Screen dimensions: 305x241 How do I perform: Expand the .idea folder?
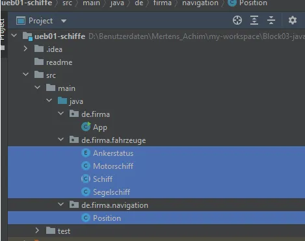tap(25, 49)
